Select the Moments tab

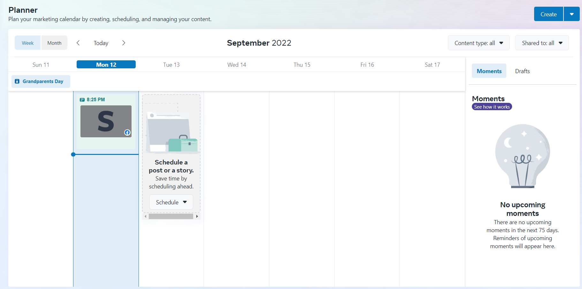(489, 71)
